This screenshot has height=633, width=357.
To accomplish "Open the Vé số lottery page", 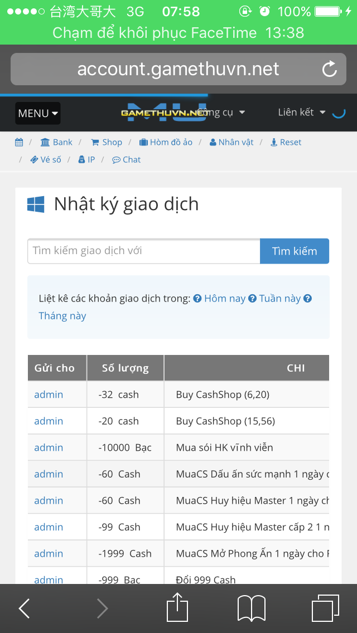I will click(46, 160).
